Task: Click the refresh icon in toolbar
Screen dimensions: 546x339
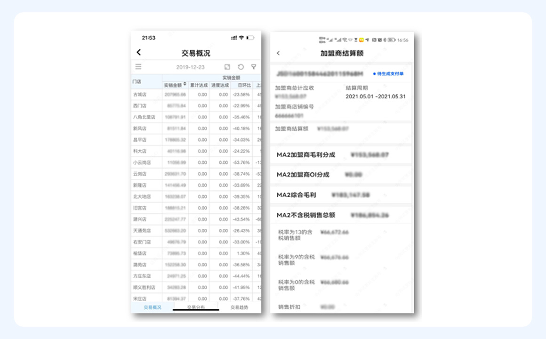Action: point(241,67)
